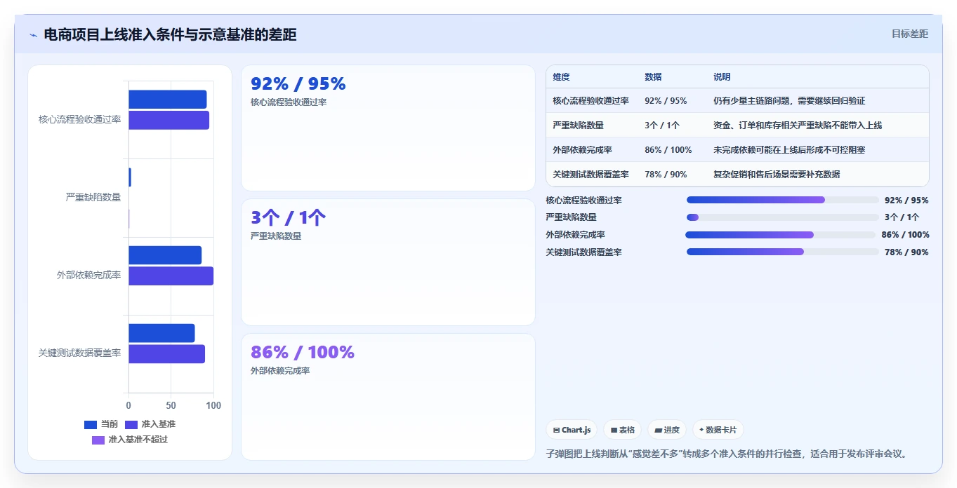Click the x-axis tick label 50
Screen dimensions: 957x488
tap(171, 405)
